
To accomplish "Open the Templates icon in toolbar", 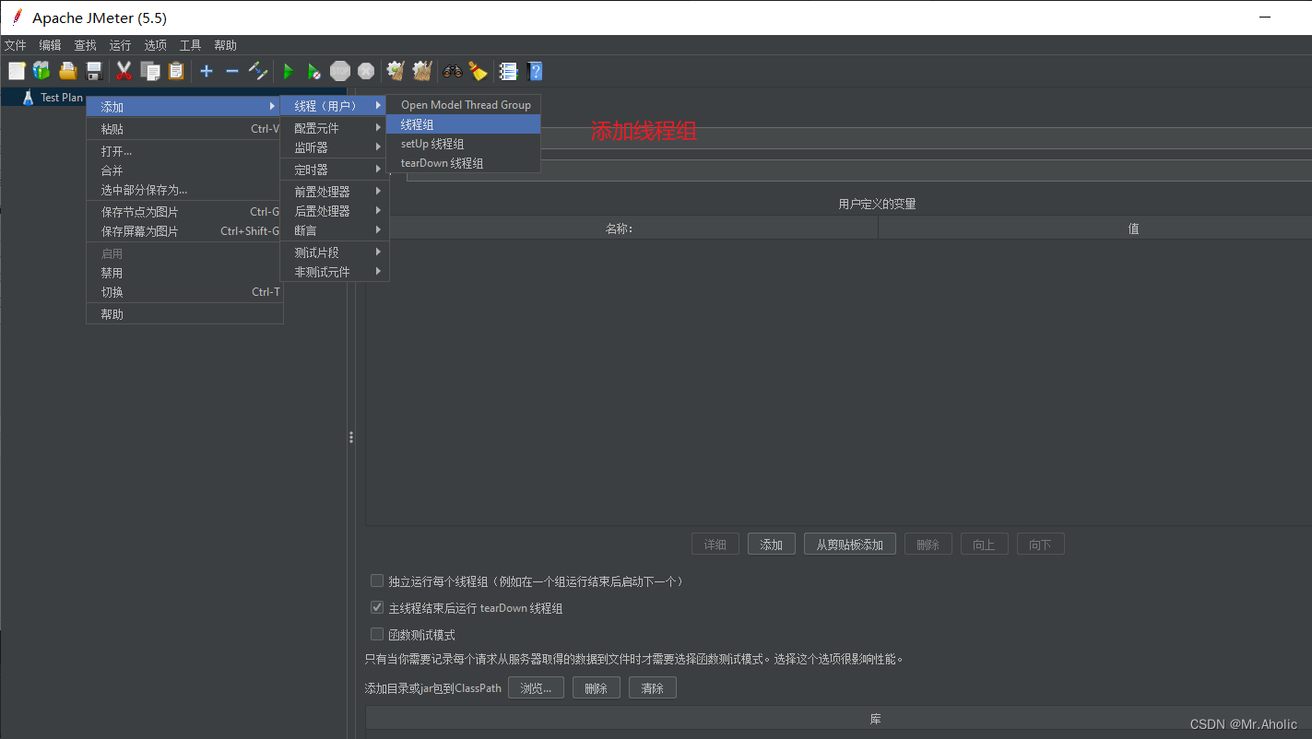I will click(x=41, y=71).
